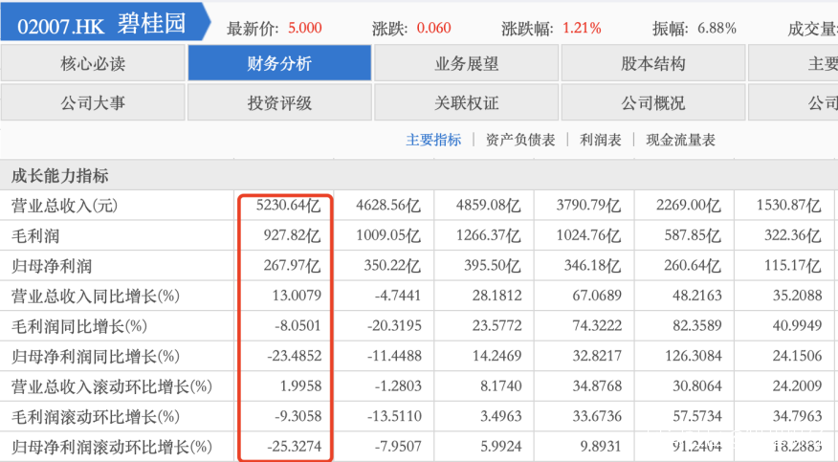Viewport: 838px width, 462px height.
Task: Go to the 投资评级 tab
Action: tap(279, 102)
